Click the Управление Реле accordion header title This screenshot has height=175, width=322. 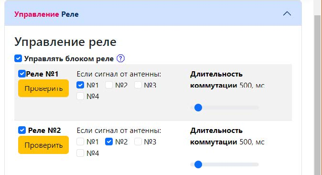point(46,14)
